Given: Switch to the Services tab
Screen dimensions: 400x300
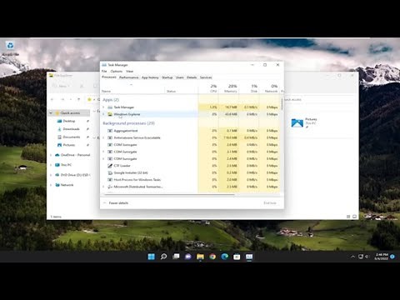Looking at the screenshot, I should [206, 77].
